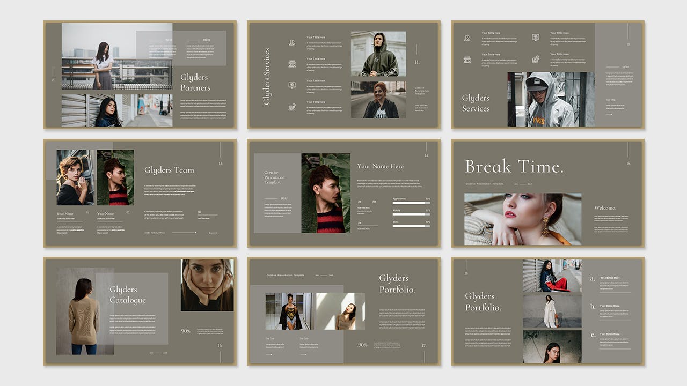Viewport: 687px width, 386px height.
Task: Click the Skills progress bar
Action: click(x=411, y=226)
